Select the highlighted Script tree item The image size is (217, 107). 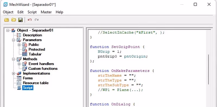click(x=28, y=88)
